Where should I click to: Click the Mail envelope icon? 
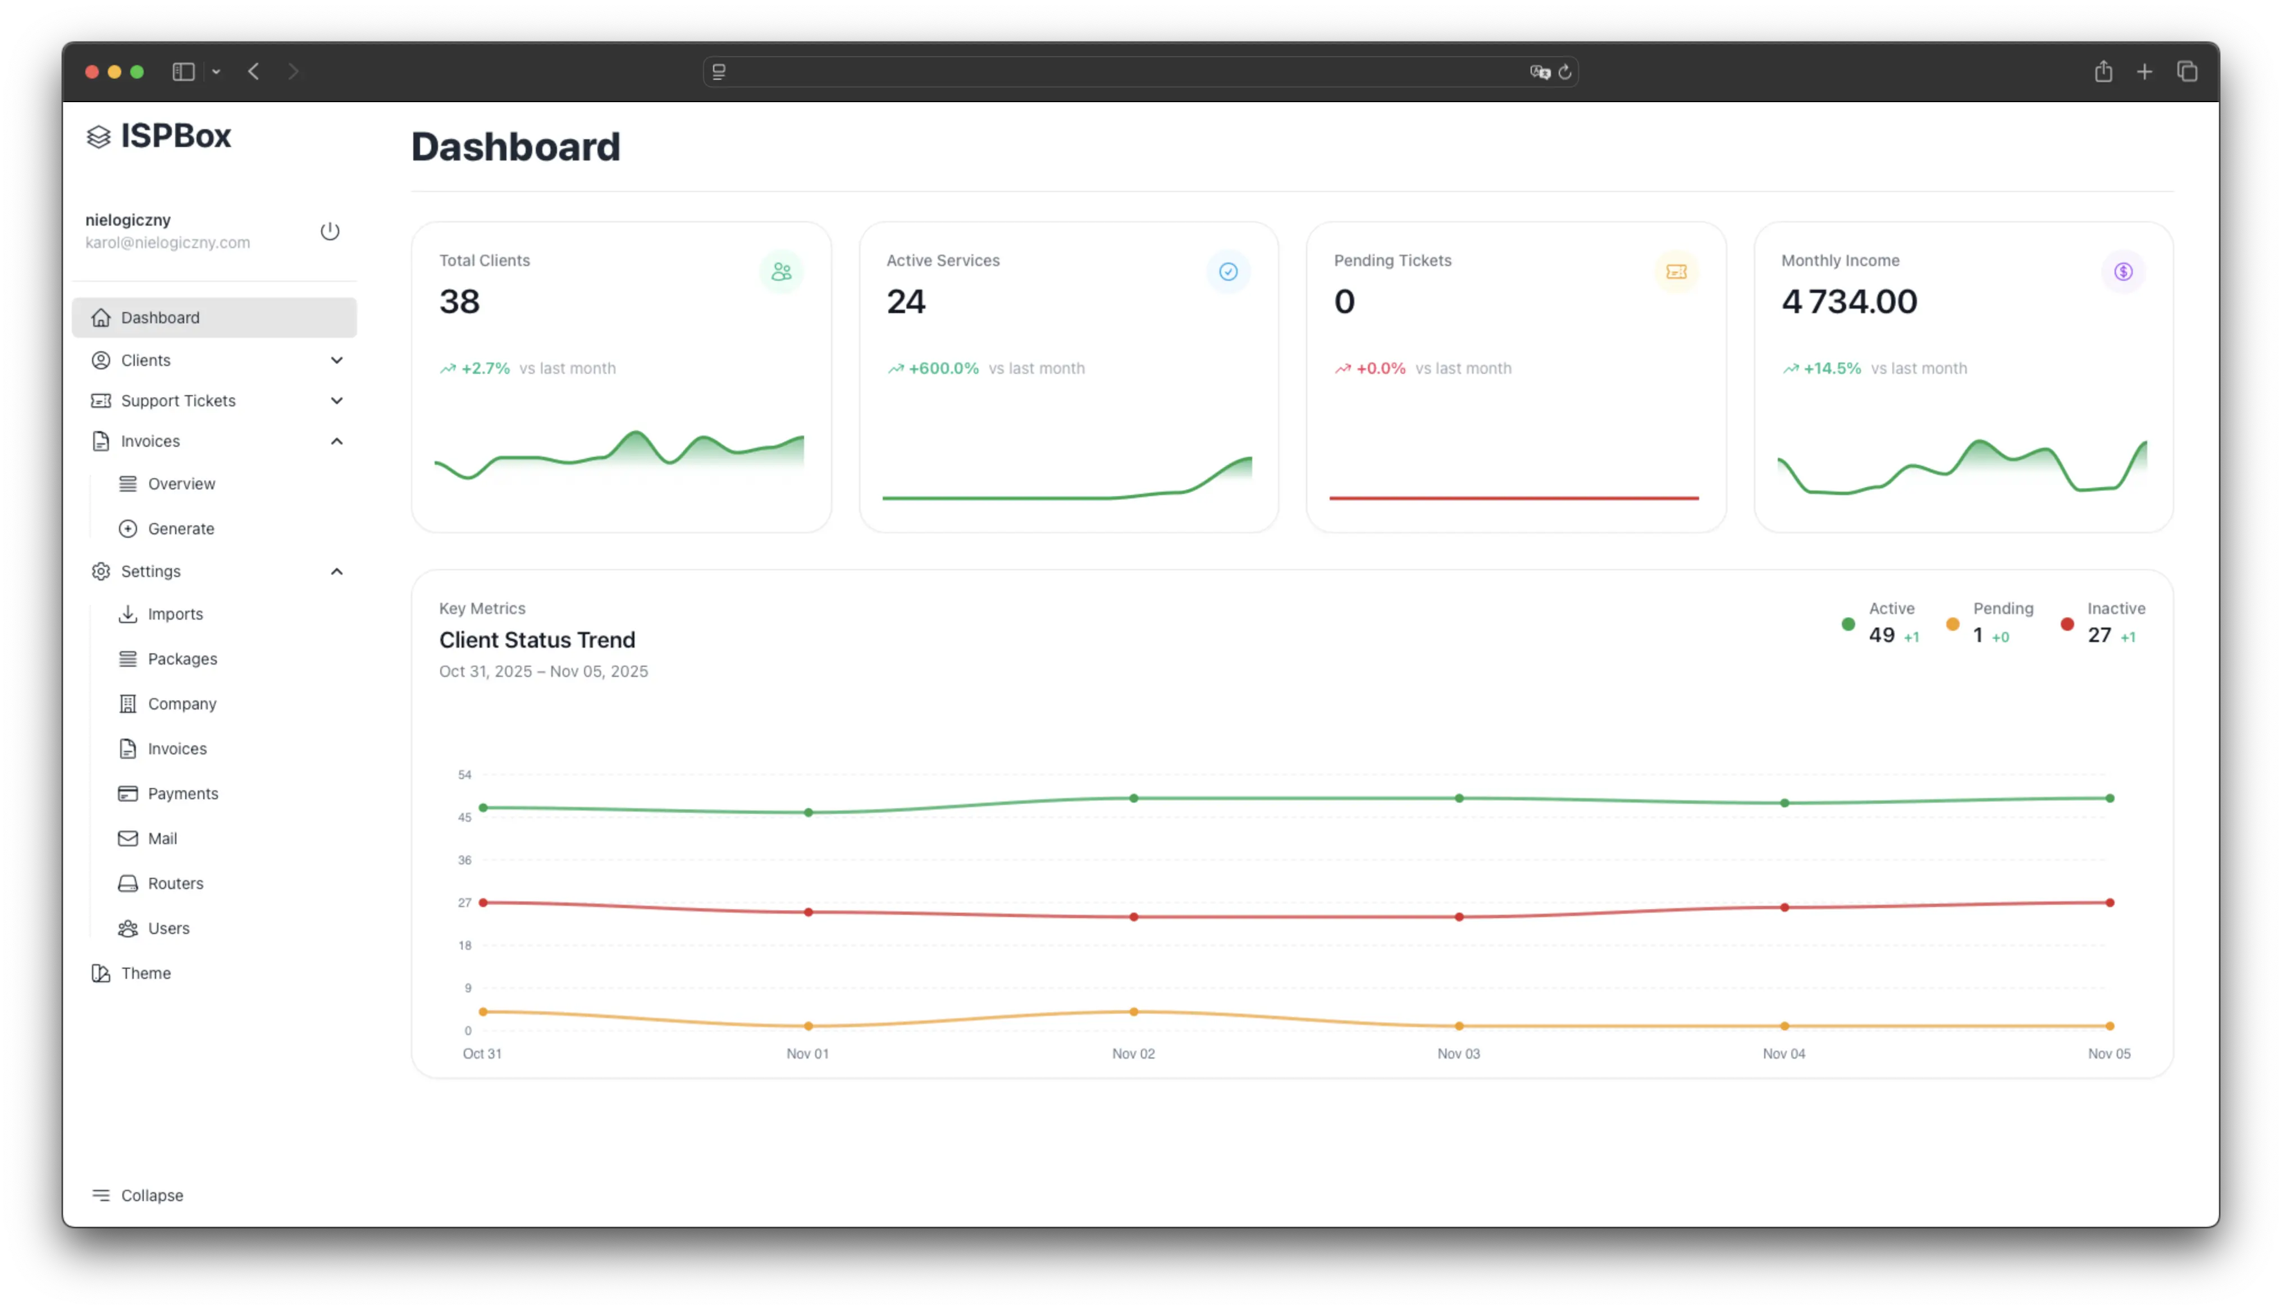coord(128,837)
